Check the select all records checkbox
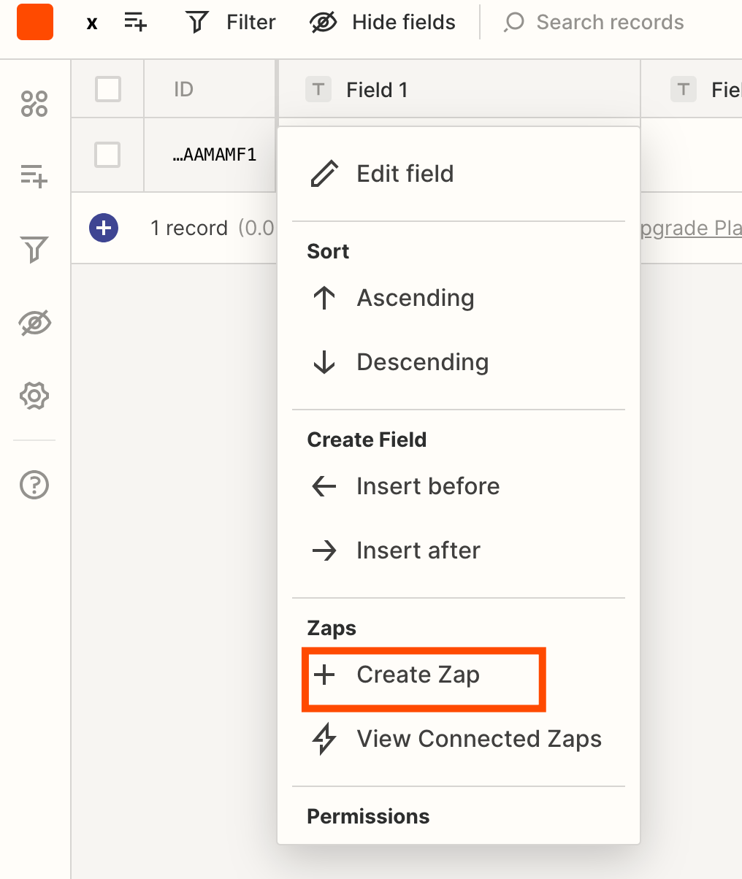This screenshot has width=742, height=879. pyautogui.click(x=108, y=90)
